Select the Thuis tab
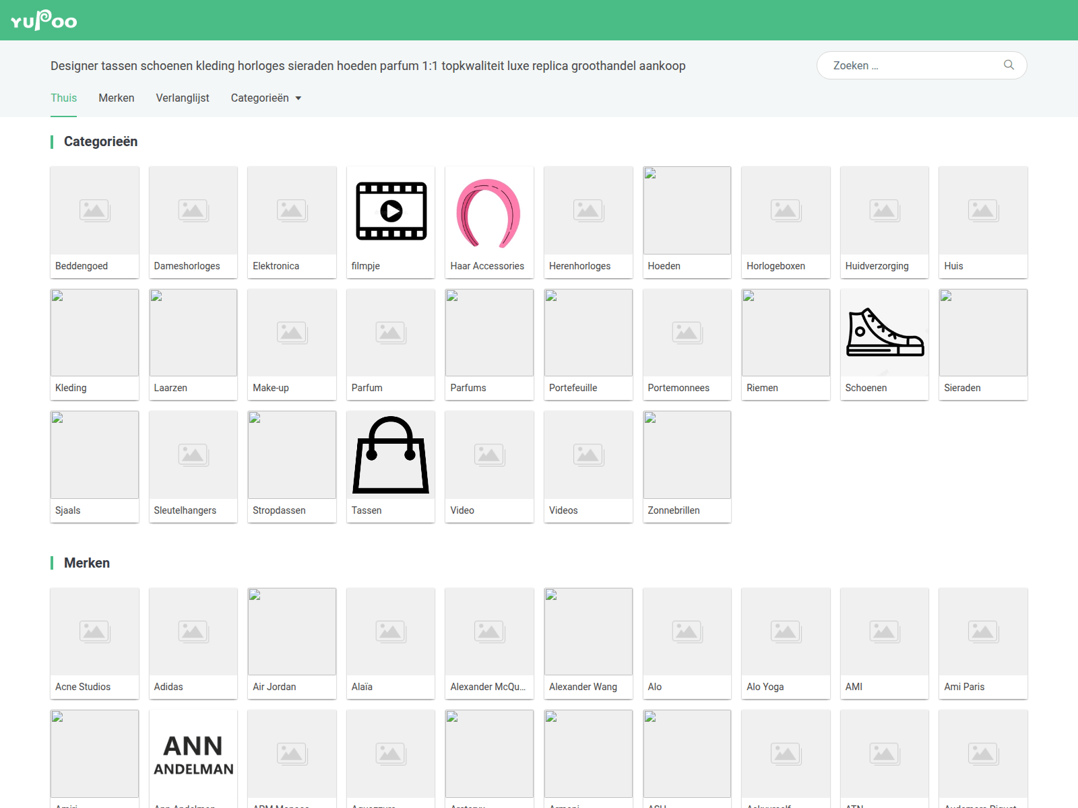 click(x=64, y=98)
